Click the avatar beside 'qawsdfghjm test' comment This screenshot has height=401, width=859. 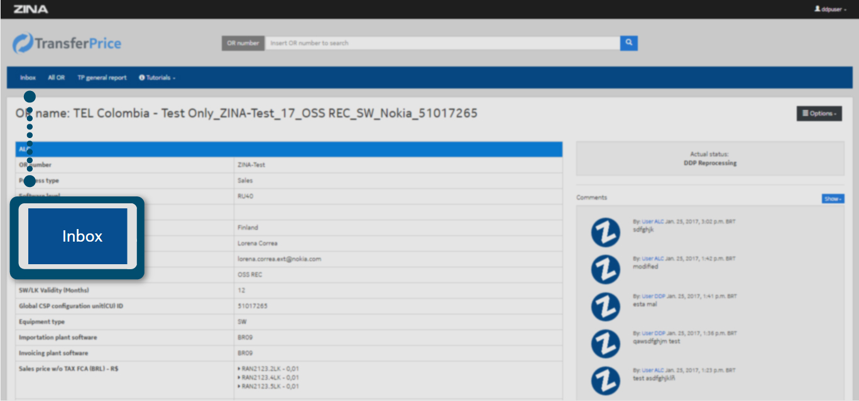[605, 344]
